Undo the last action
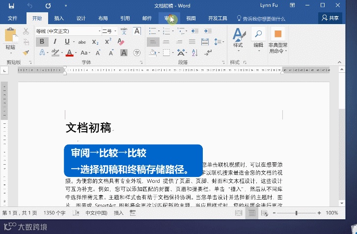The height and width of the screenshot is (234, 357). [29, 6]
